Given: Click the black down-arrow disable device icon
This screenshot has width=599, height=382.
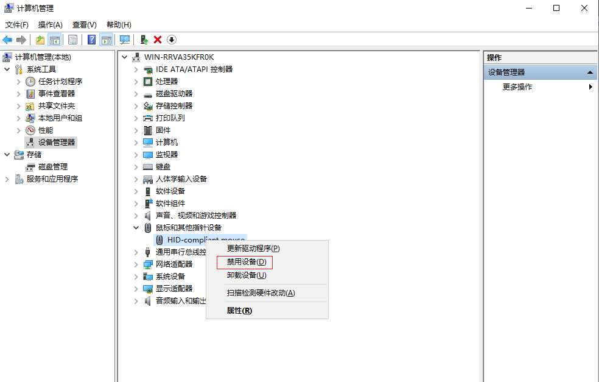Looking at the screenshot, I should [172, 40].
